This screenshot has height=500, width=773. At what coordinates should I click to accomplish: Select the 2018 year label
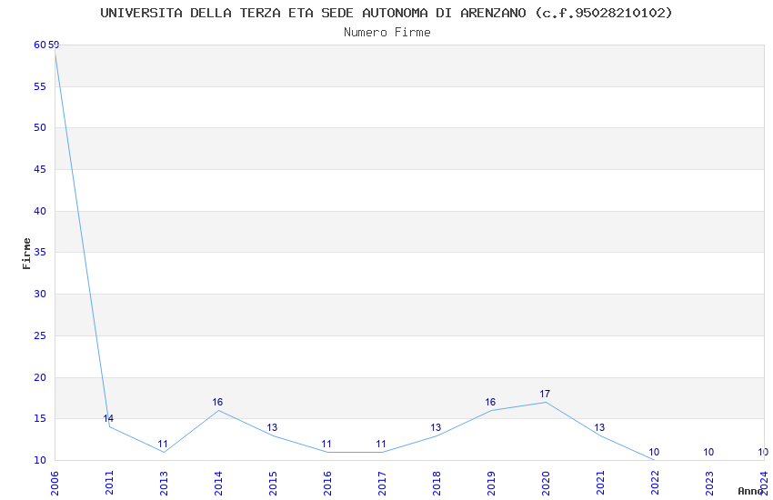437,484
